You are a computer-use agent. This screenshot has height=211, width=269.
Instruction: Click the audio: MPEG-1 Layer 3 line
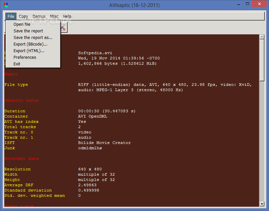point(131,90)
